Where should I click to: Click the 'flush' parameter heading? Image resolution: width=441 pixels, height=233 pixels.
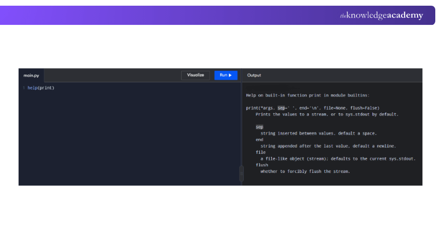click(x=262, y=165)
